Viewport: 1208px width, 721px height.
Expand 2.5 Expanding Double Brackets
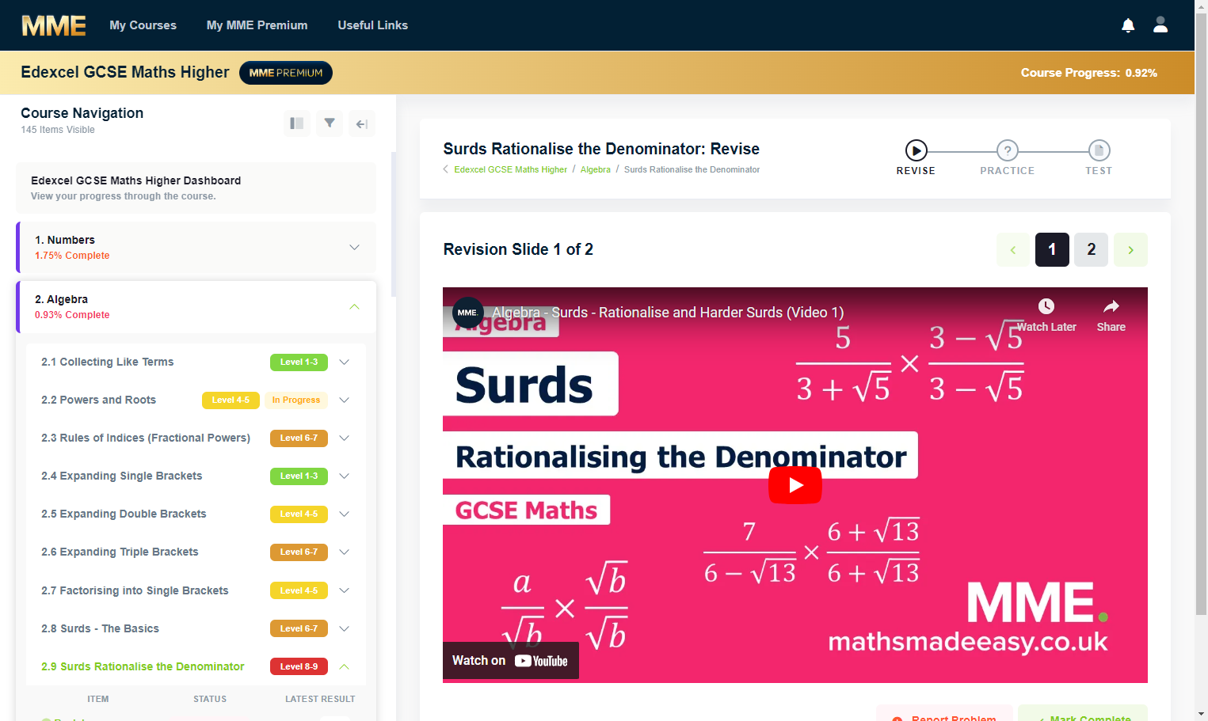(345, 514)
